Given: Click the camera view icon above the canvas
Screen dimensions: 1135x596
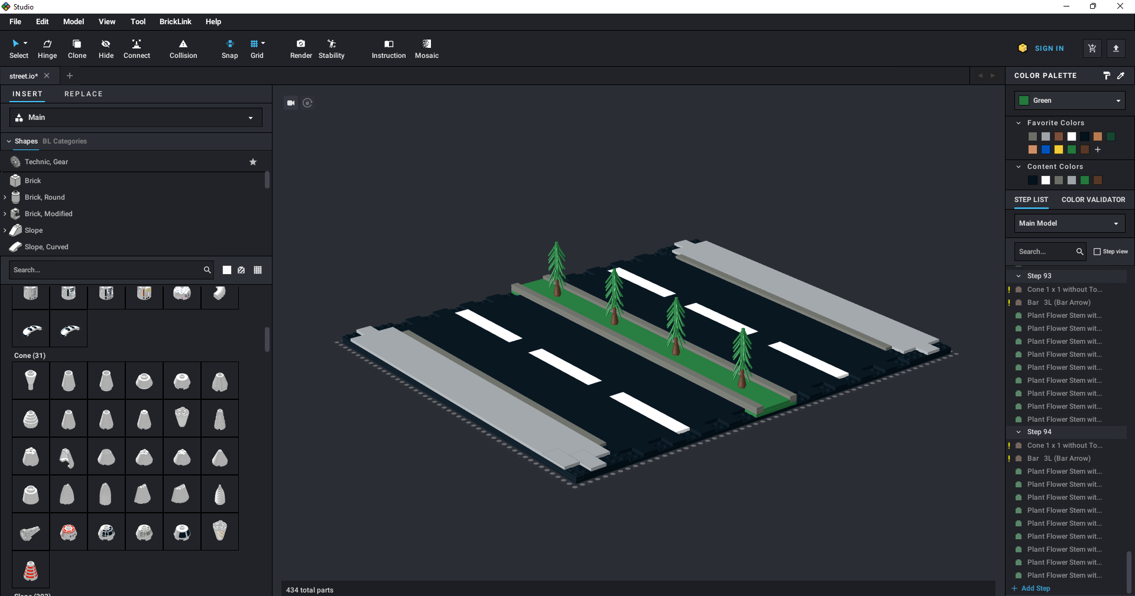Looking at the screenshot, I should click(x=290, y=103).
